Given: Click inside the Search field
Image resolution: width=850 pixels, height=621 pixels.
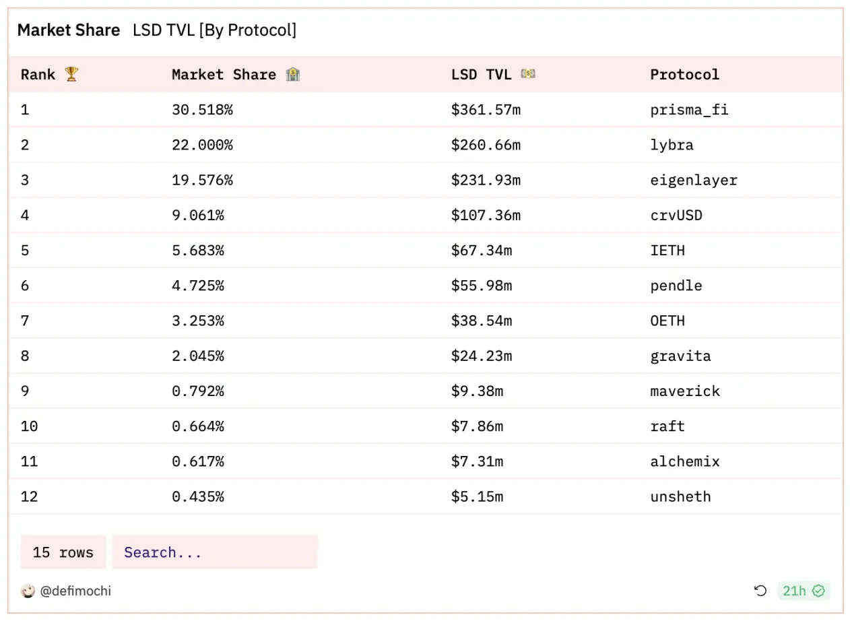Looking at the screenshot, I should [x=216, y=552].
